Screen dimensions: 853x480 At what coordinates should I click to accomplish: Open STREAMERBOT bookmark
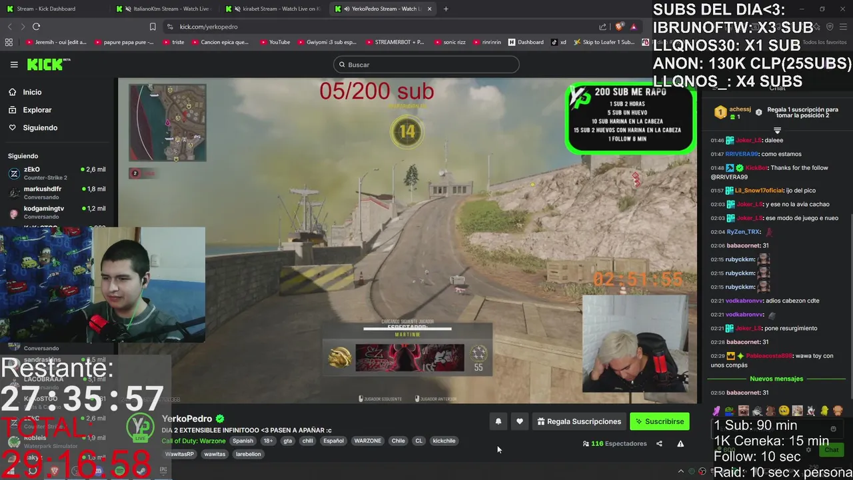(x=394, y=42)
